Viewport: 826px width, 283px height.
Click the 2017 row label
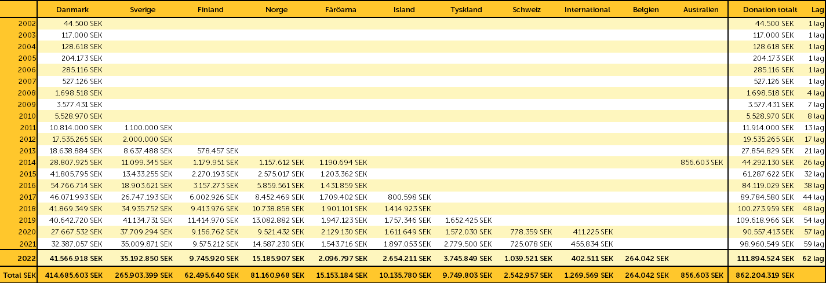pyautogui.click(x=27, y=197)
